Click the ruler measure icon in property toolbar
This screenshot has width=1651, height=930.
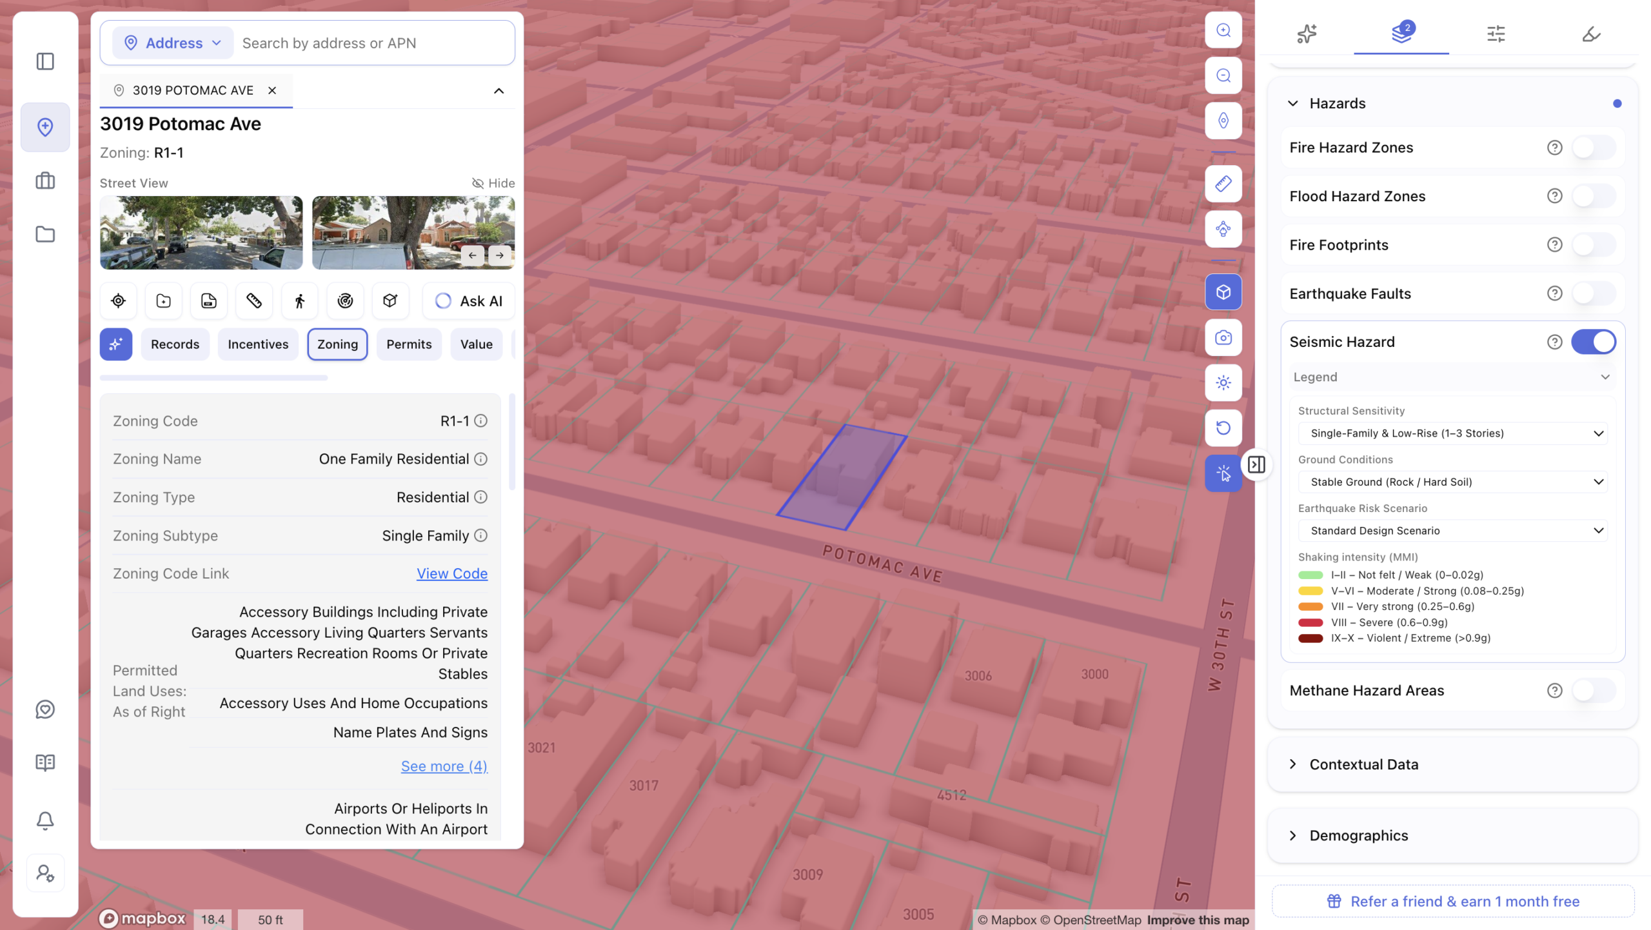[254, 301]
